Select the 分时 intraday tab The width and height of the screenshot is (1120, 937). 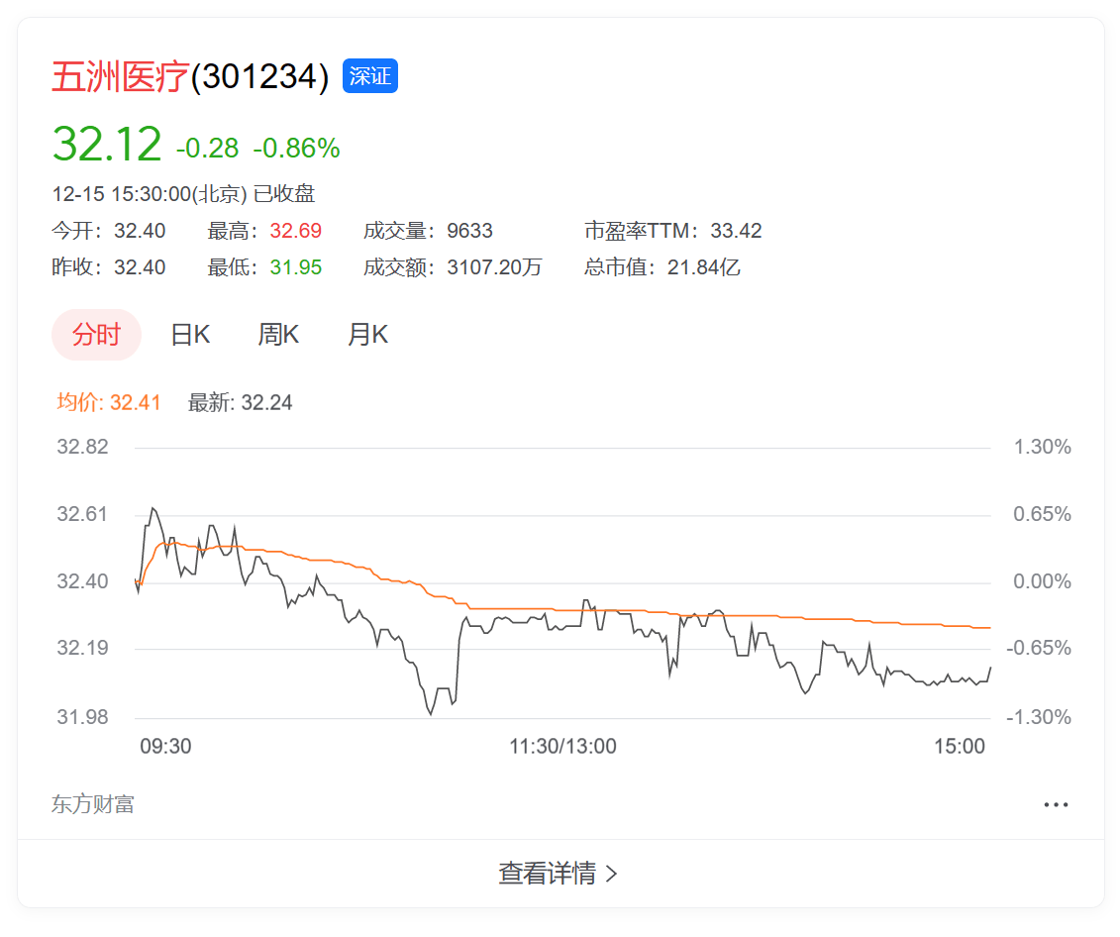96,334
